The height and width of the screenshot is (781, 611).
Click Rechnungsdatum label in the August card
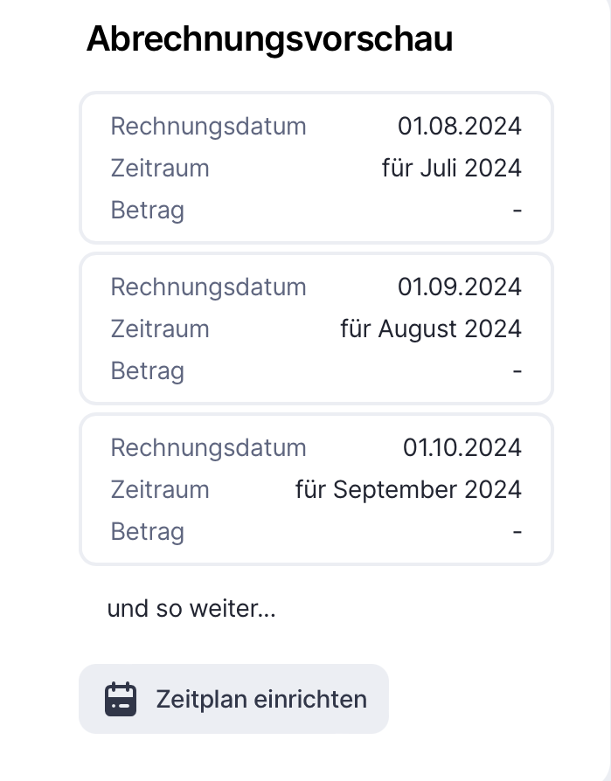(208, 287)
